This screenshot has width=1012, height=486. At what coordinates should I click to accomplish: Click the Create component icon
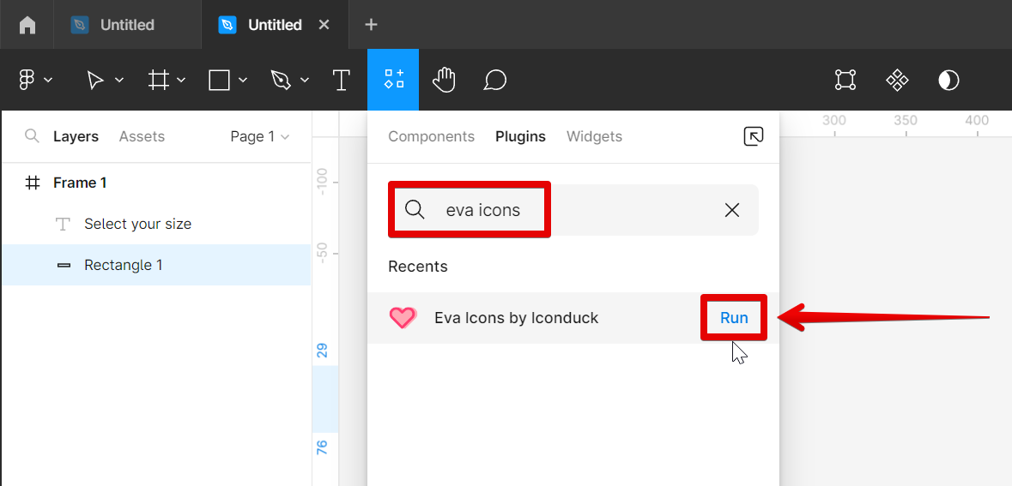tap(897, 80)
